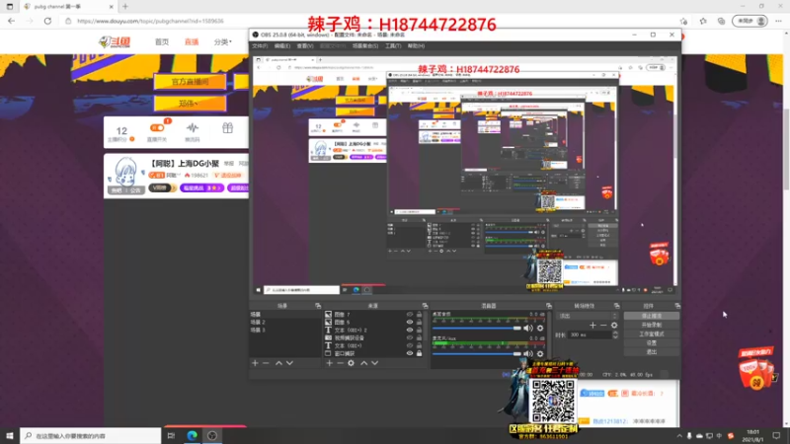The width and height of the screenshot is (790, 444).
Task: Open desktop audio settings gear
Action: 540,329
